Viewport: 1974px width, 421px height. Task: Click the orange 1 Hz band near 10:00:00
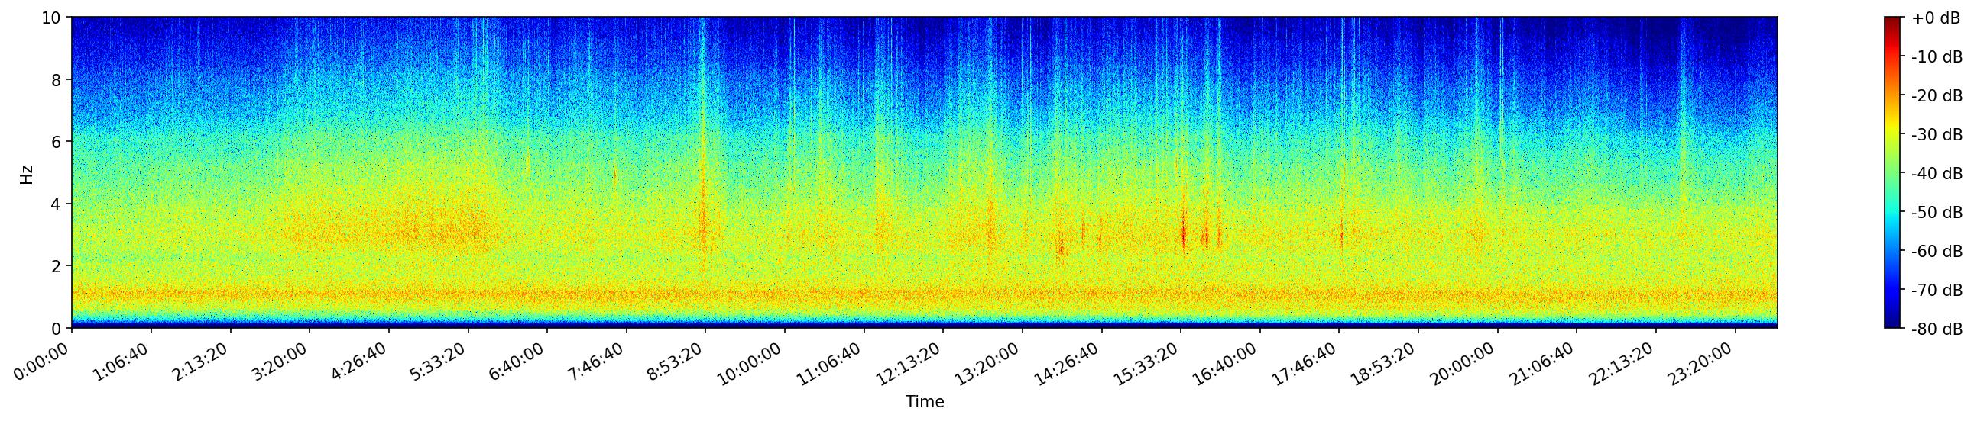pyautogui.click(x=785, y=294)
